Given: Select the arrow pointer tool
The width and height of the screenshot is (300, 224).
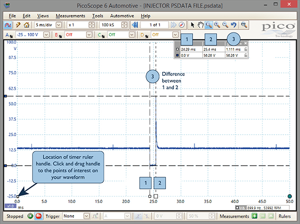Looking at the screenshot, I should pos(192,25).
